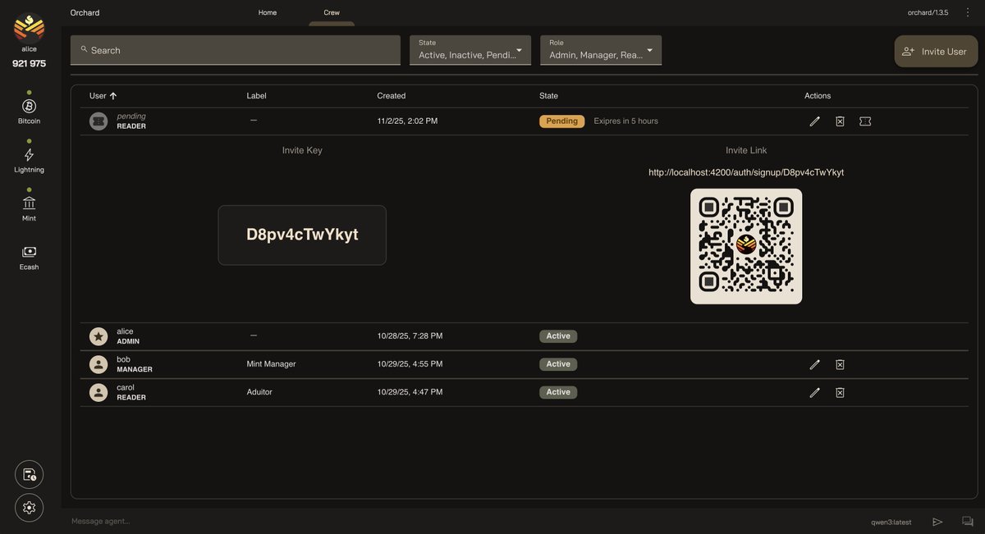Click bob's person avatar icon
985x534 pixels.
pos(98,364)
